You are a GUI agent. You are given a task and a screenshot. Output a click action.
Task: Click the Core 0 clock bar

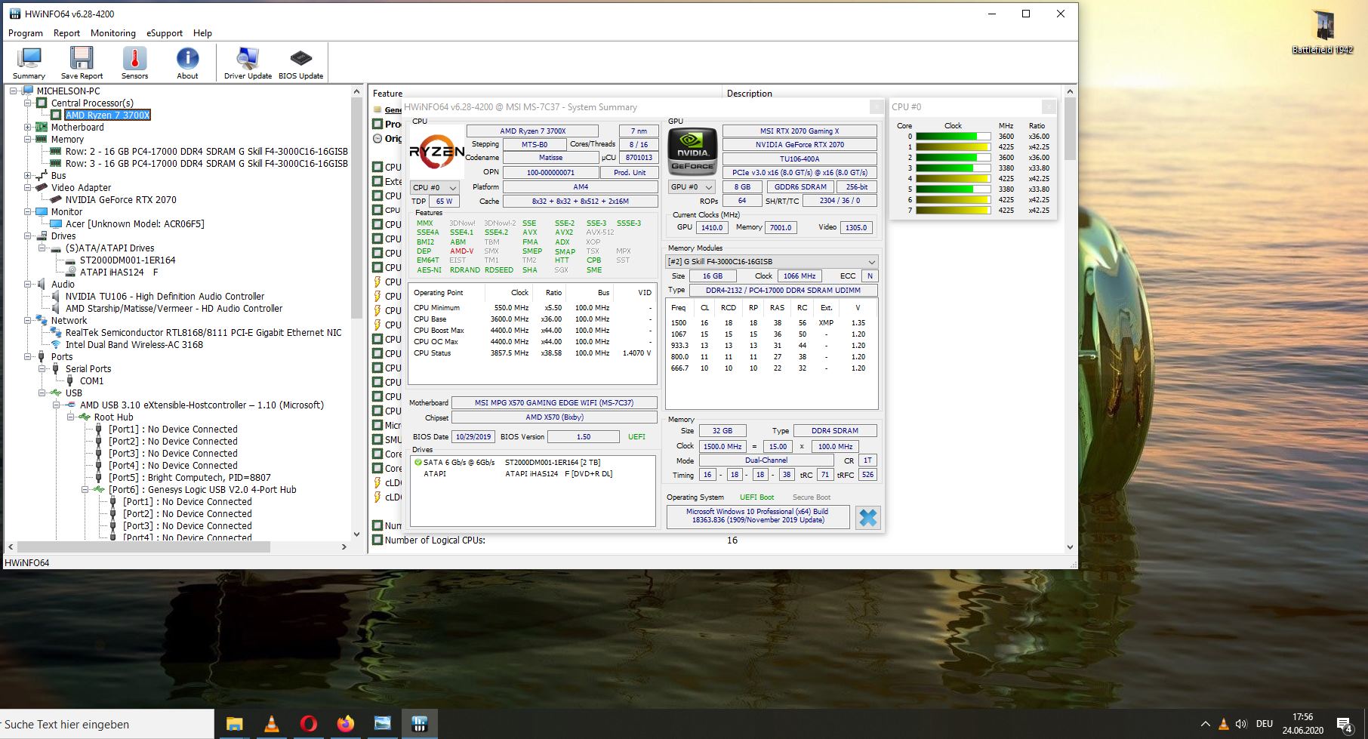click(953, 137)
